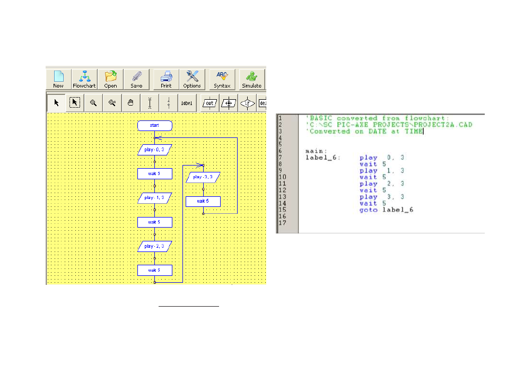Click the 'play 0, 3' code line
The width and height of the screenshot is (506, 391).
tap(382, 158)
